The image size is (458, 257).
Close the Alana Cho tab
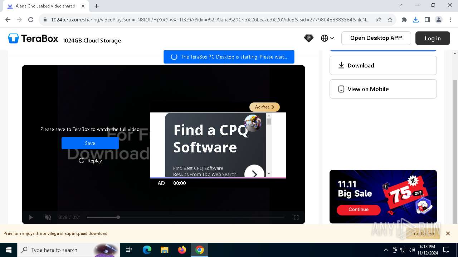pyautogui.click(x=83, y=6)
